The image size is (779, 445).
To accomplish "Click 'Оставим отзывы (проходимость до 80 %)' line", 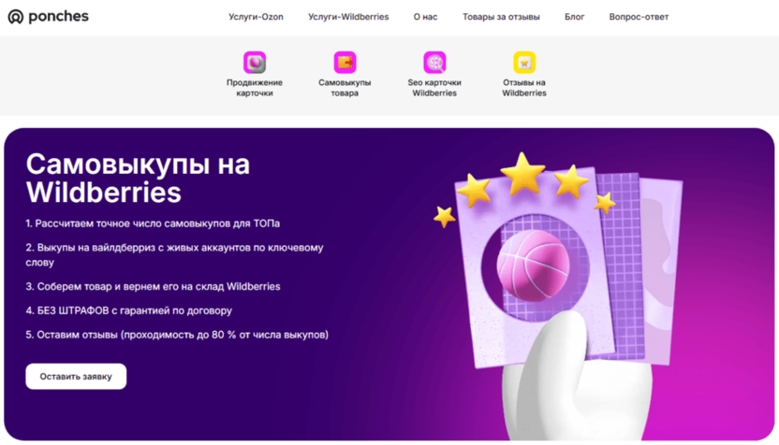I will (x=177, y=335).
